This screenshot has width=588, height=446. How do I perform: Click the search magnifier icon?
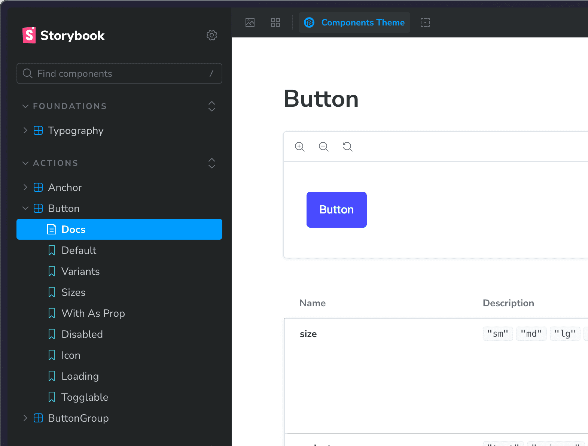click(28, 73)
